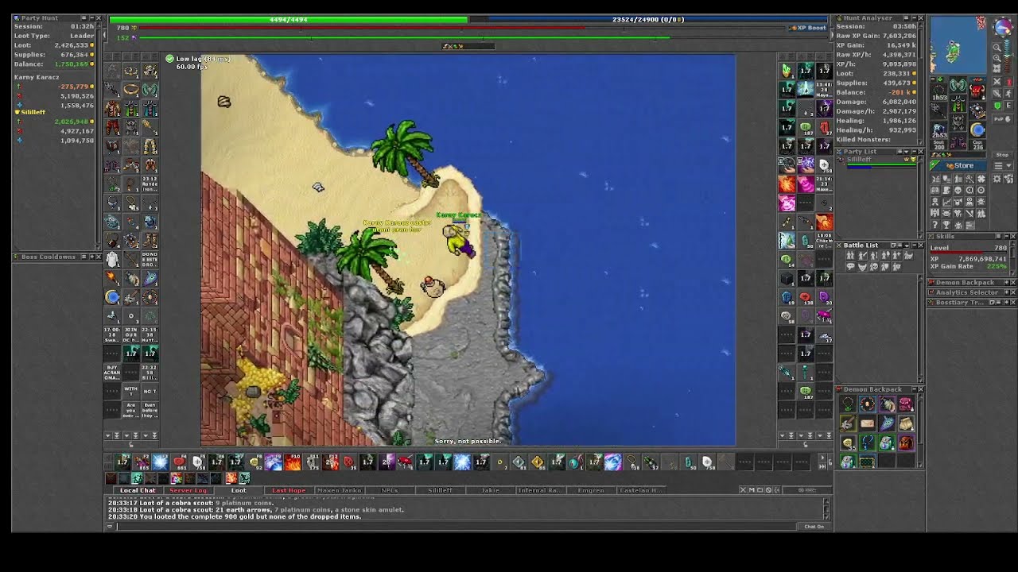This screenshot has width=1018, height=572.
Task: Click the XP Boost button
Action: click(807, 28)
